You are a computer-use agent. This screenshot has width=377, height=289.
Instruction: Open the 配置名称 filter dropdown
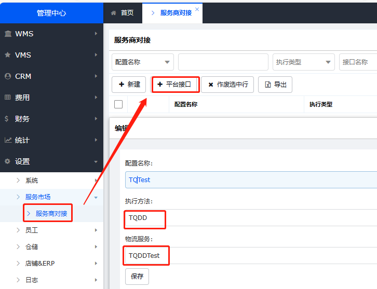[143, 62]
